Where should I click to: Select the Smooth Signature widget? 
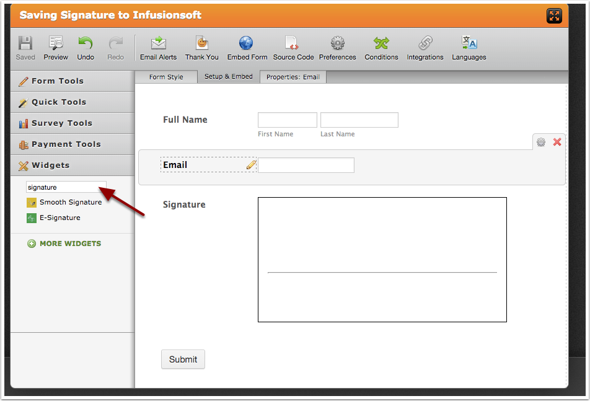coord(64,203)
